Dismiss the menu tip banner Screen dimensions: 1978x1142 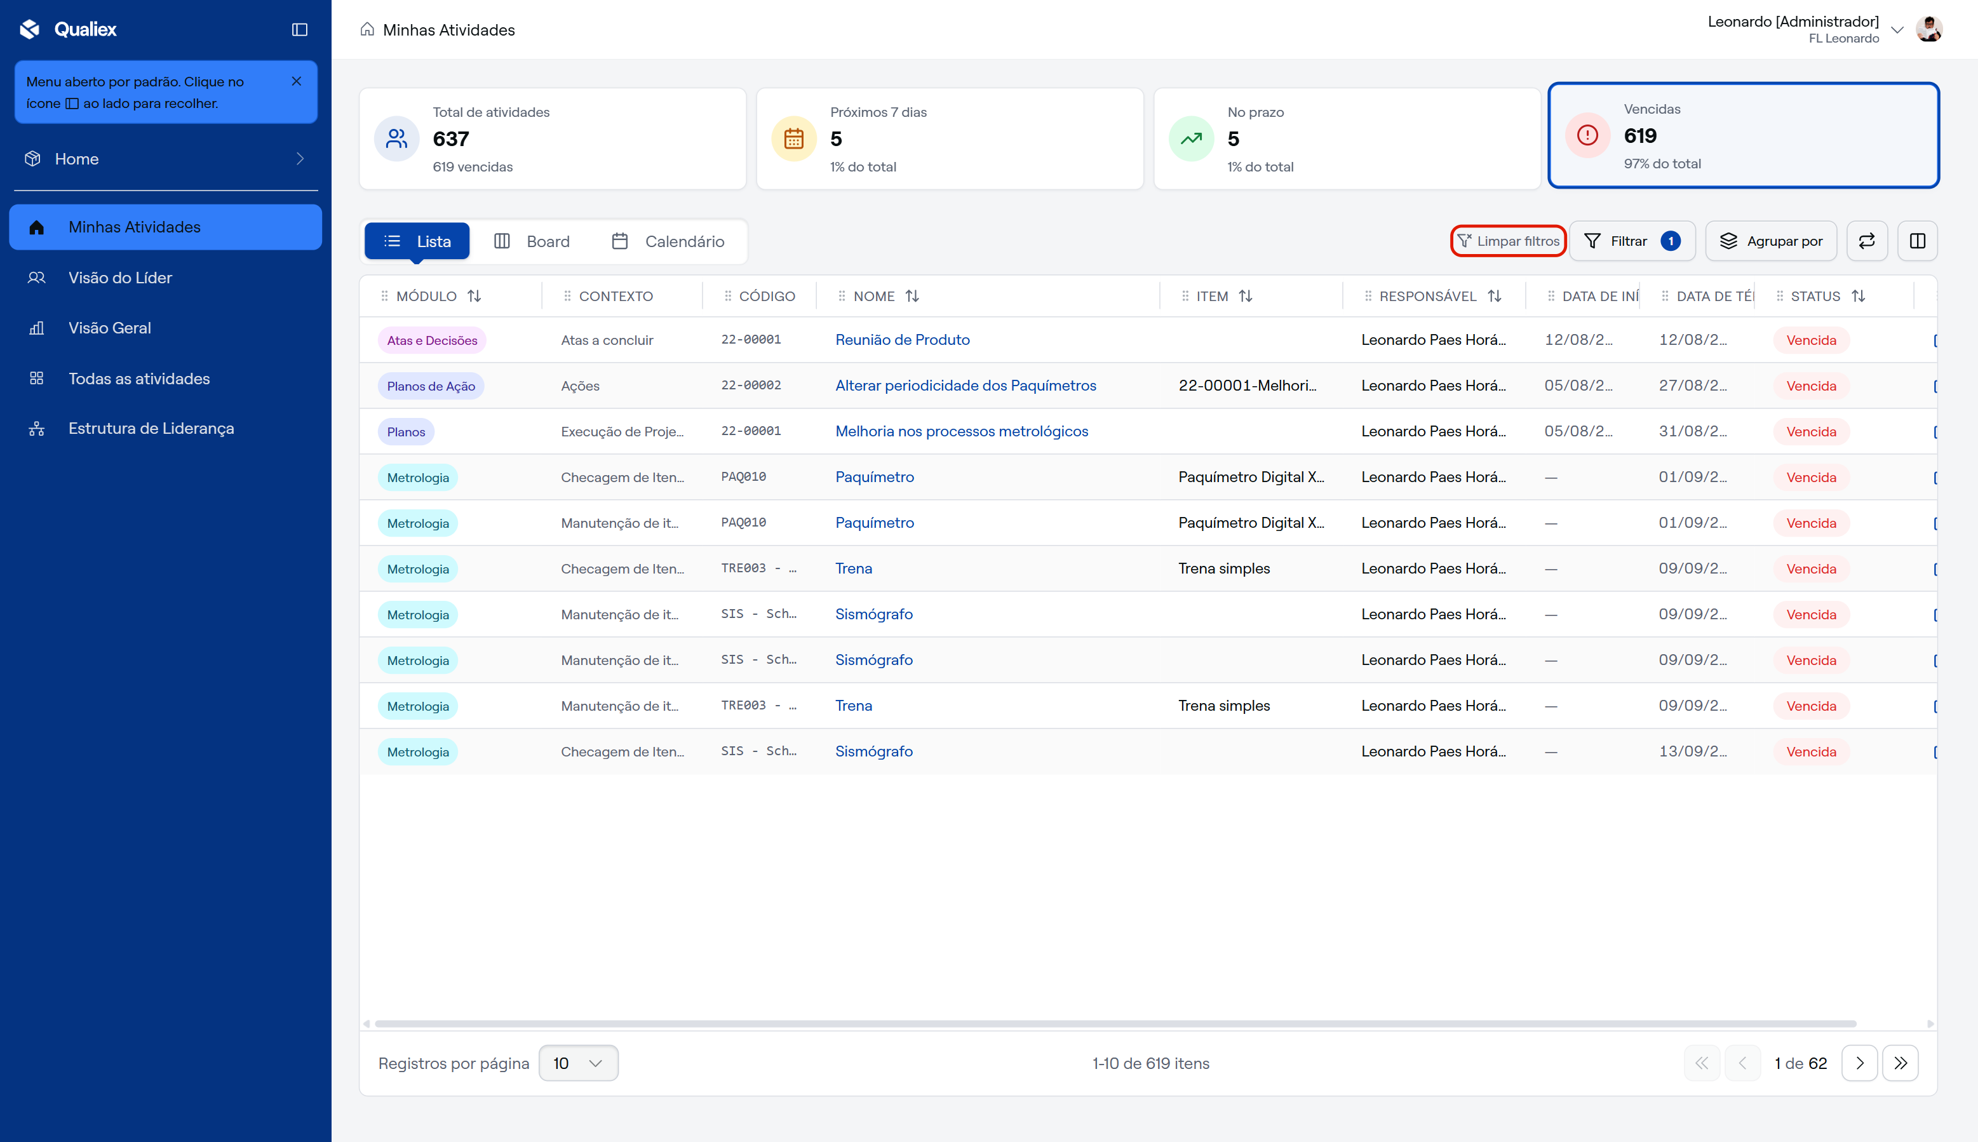[x=297, y=81]
